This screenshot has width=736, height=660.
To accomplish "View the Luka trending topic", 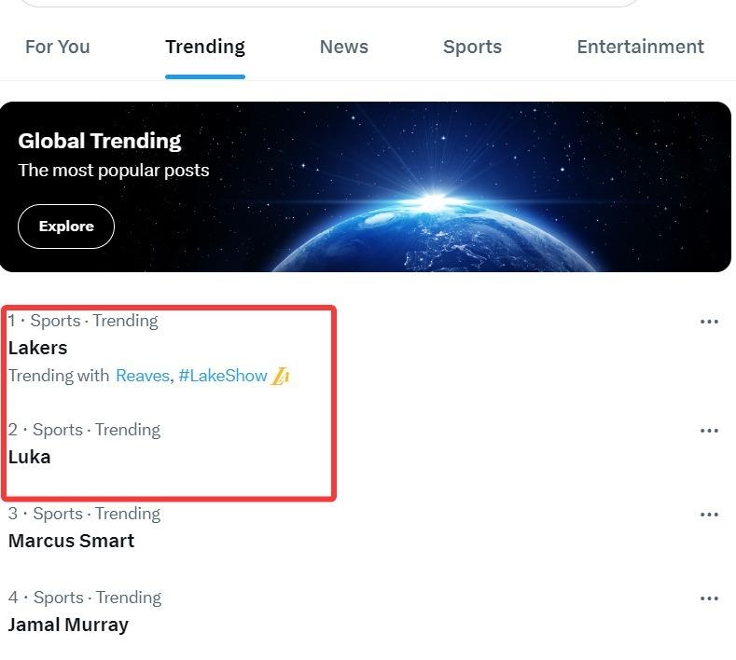I will coord(30,457).
